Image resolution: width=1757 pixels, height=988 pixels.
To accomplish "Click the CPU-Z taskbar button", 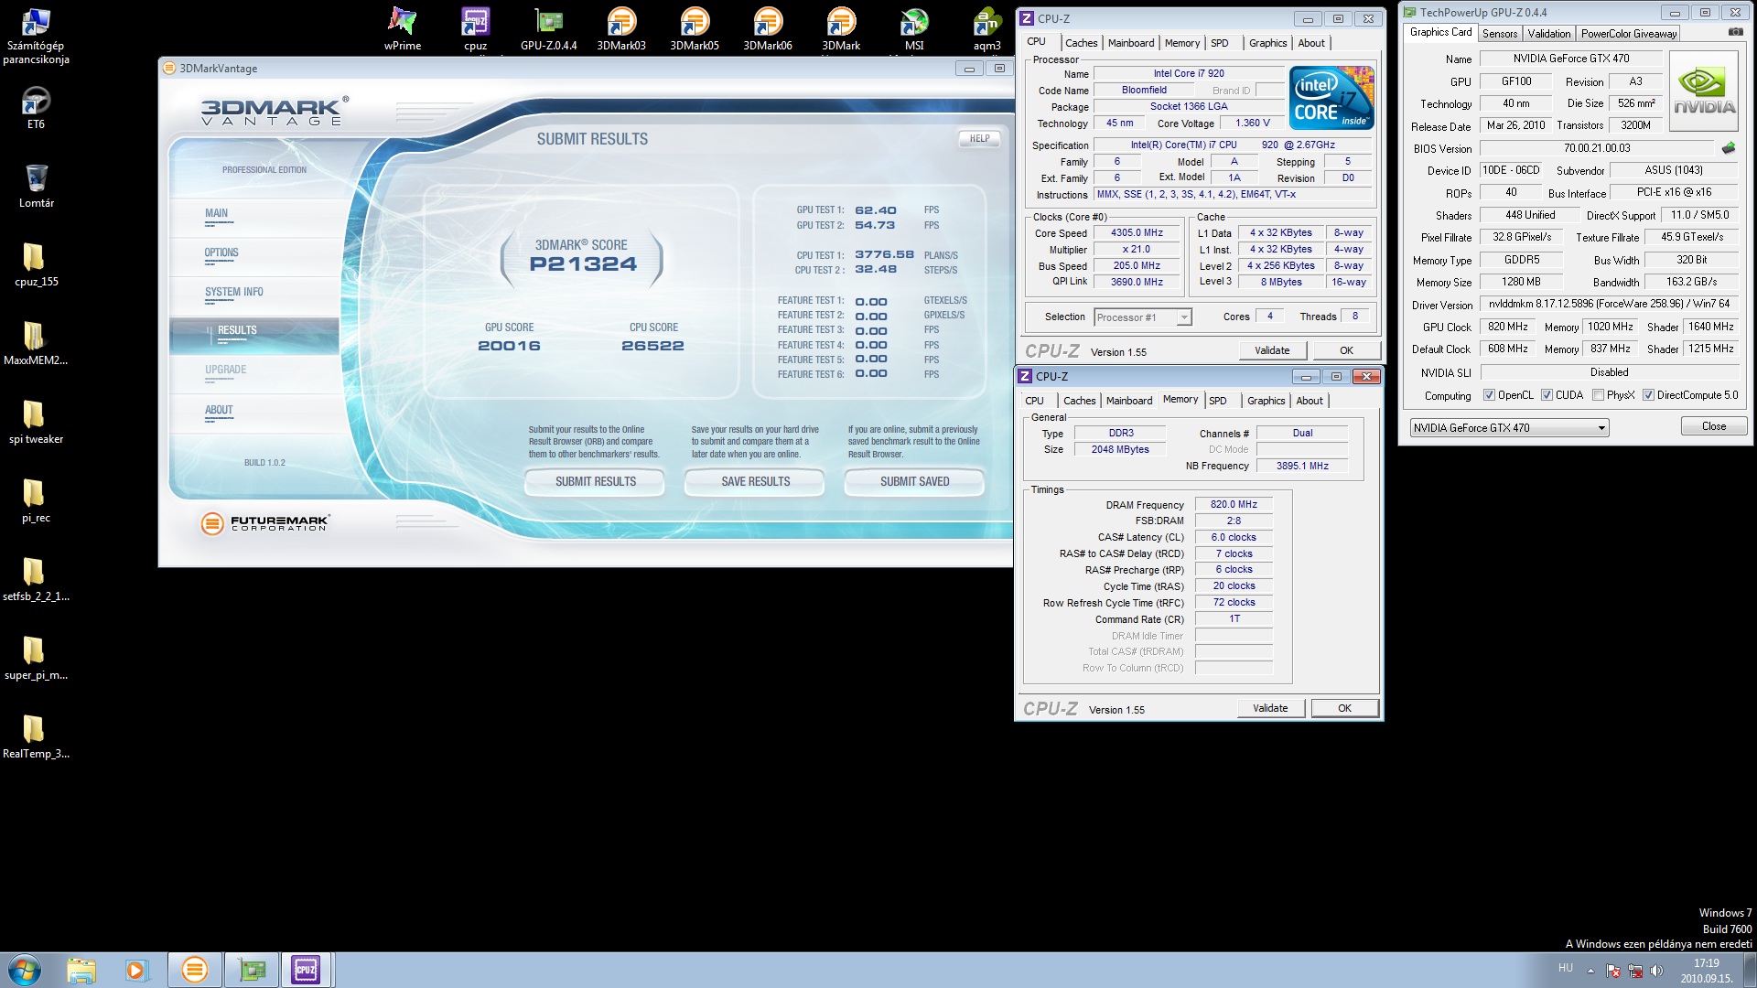I will click(x=306, y=970).
